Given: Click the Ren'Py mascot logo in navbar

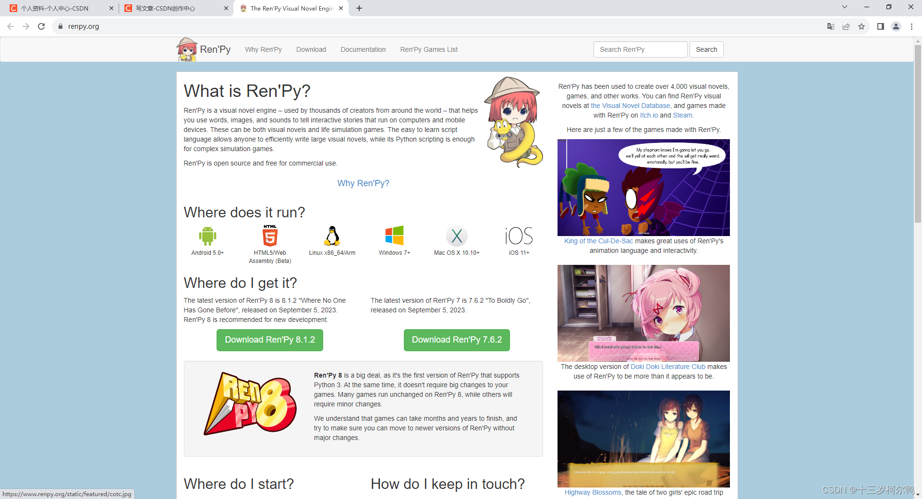Looking at the screenshot, I should [x=187, y=49].
